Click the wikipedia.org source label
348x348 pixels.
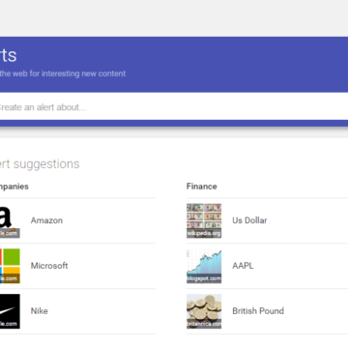pos(204,234)
